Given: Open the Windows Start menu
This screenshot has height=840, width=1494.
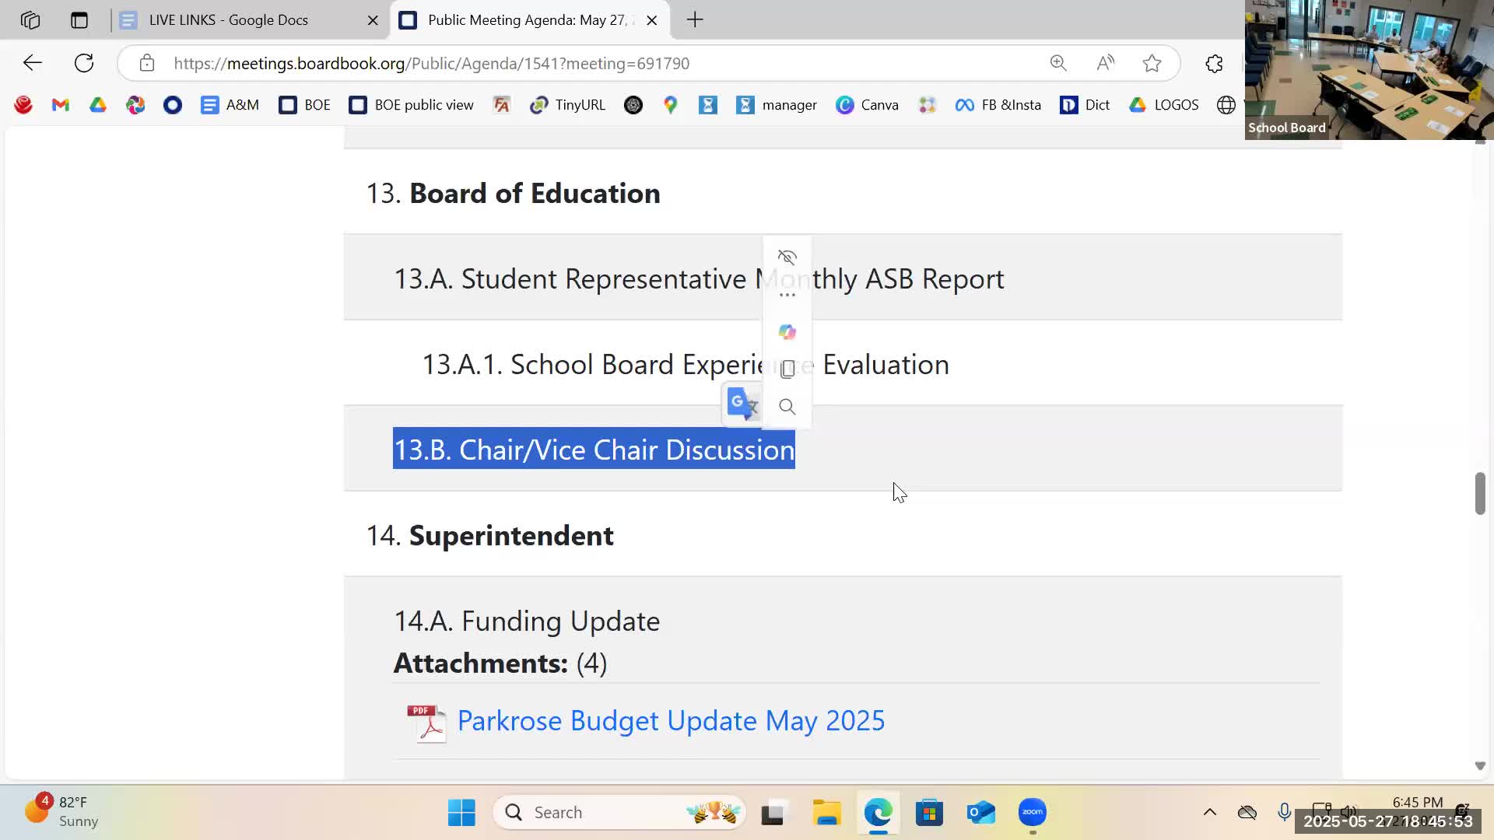Looking at the screenshot, I should click(461, 813).
